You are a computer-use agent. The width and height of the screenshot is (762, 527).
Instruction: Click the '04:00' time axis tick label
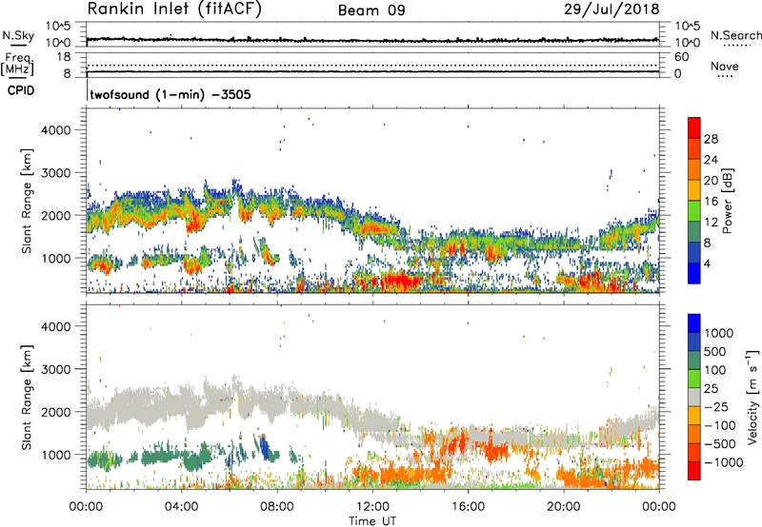(x=181, y=507)
